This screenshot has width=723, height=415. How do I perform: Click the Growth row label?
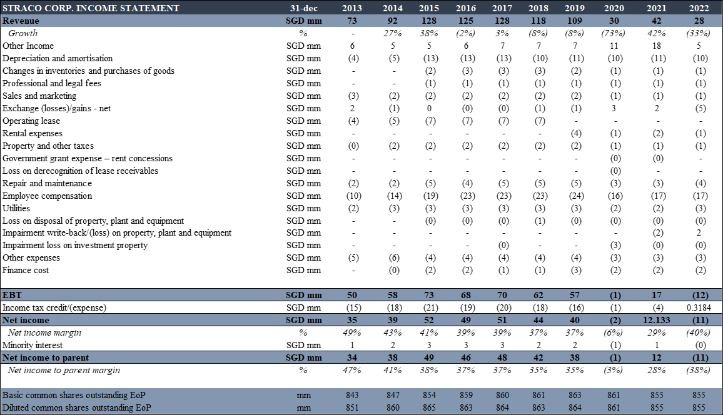coord(23,33)
